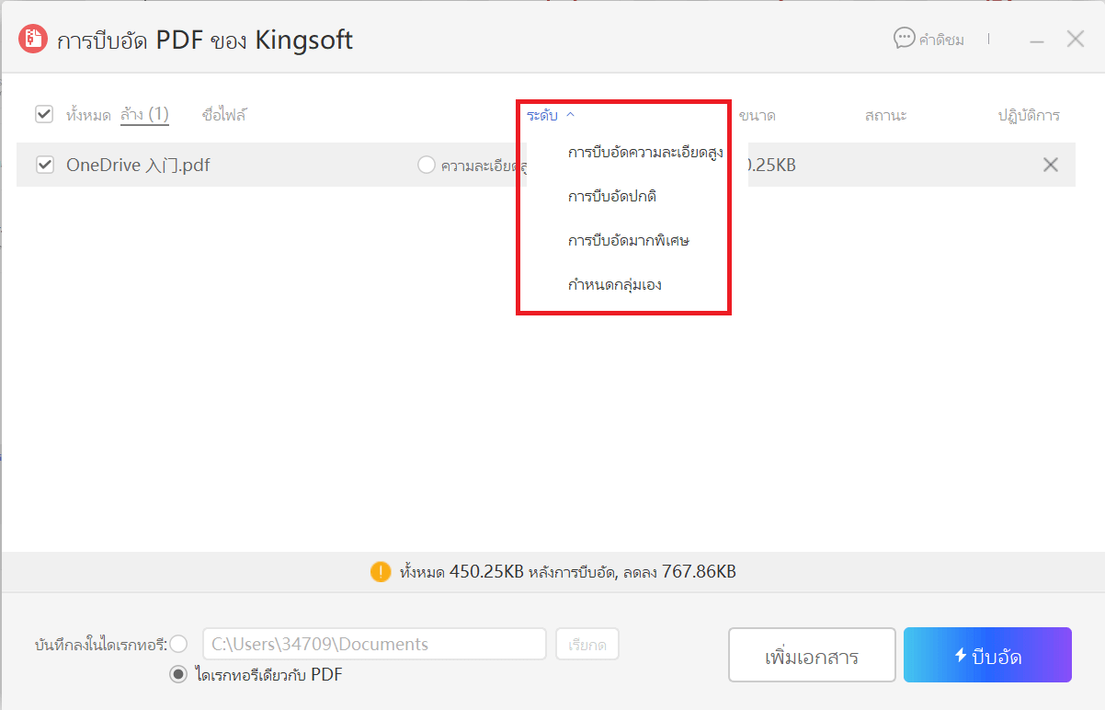
Task: Click the Kingsoft PDF compression app logo
Action: coord(33,39)
